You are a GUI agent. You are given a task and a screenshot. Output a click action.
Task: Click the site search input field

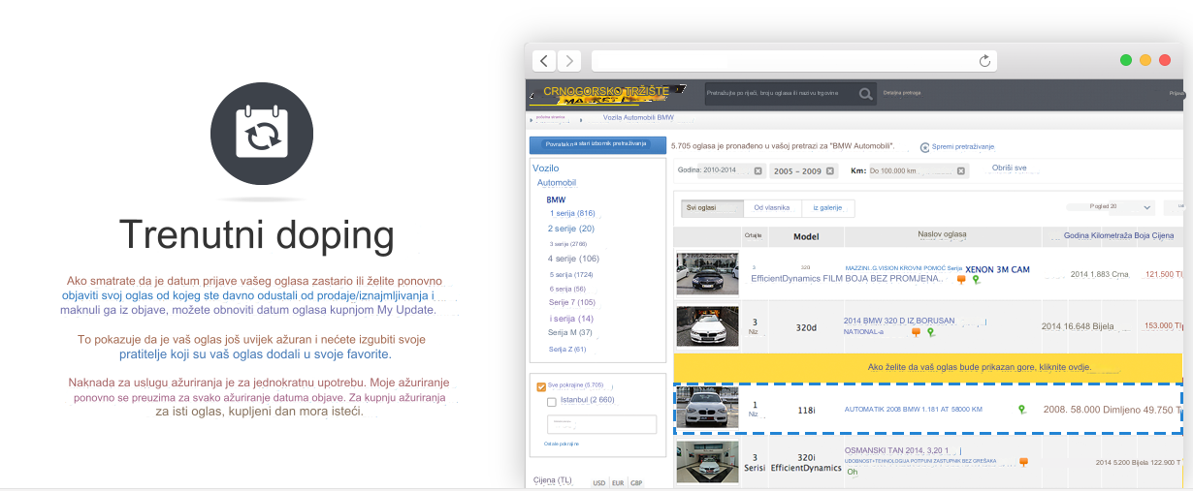780,94
